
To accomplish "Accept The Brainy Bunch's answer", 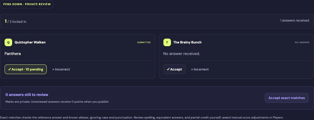I will click(x=174, y=69).
